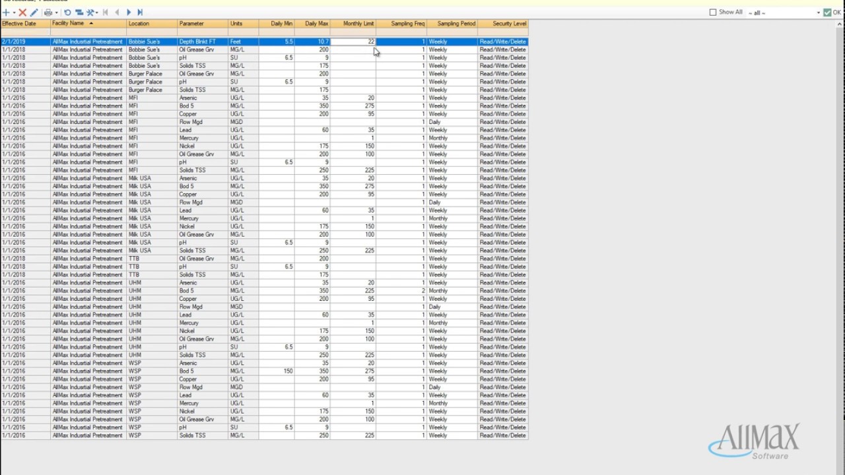
Task: Open the dropdown arrow beside the Add icon
Action: (x=14, y=13)
